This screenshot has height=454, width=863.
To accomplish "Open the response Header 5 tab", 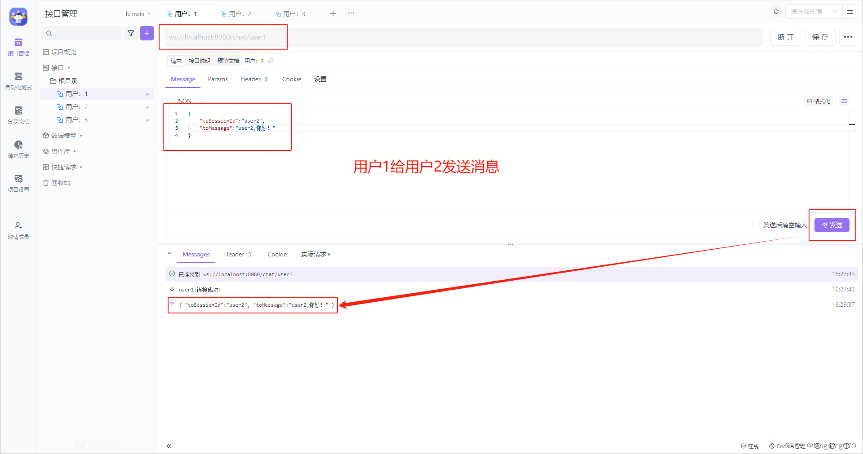I will 238,254.
